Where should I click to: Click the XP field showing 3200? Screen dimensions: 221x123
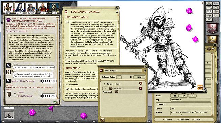tap(139, 77)
